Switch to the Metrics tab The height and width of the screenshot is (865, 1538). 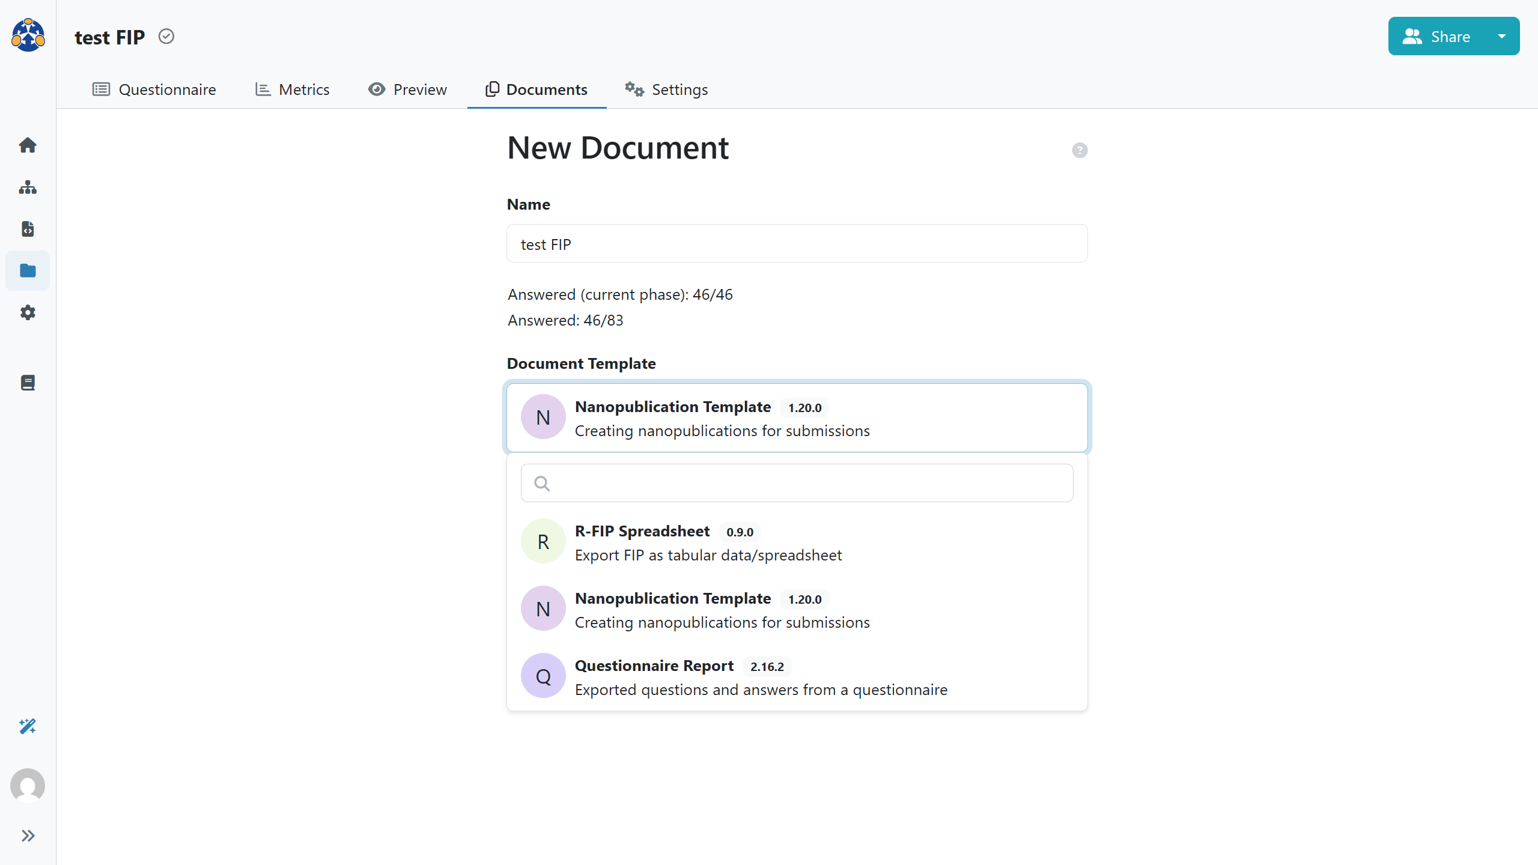pos(292,90)
